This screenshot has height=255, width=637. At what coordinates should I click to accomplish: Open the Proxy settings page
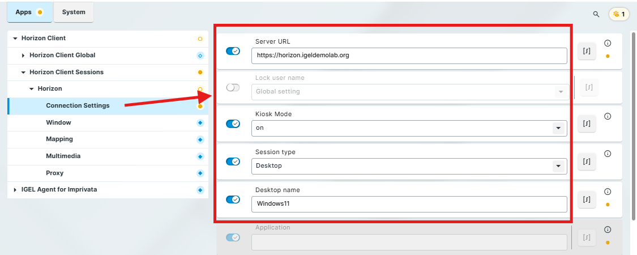point(55,173)
